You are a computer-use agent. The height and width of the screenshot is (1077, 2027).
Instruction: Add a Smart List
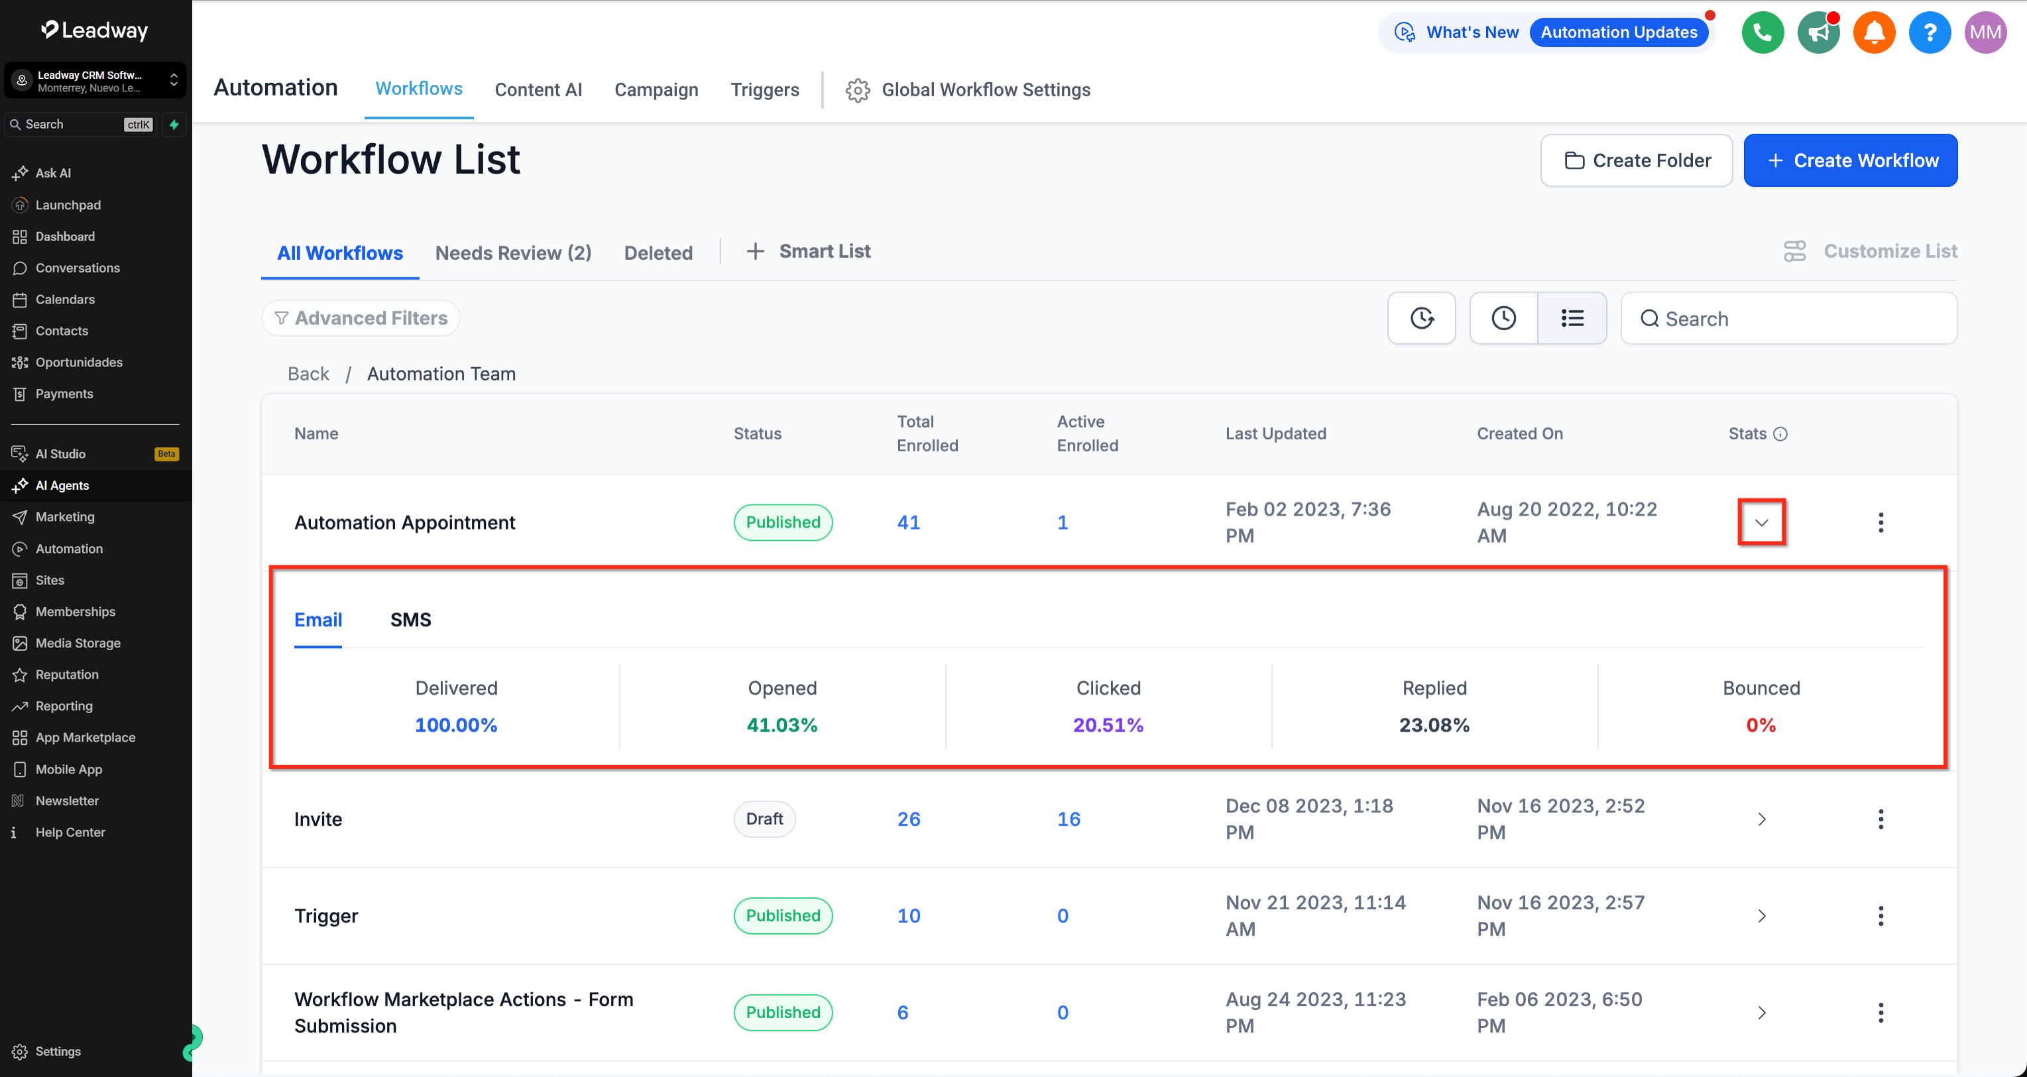click(807, 251)
